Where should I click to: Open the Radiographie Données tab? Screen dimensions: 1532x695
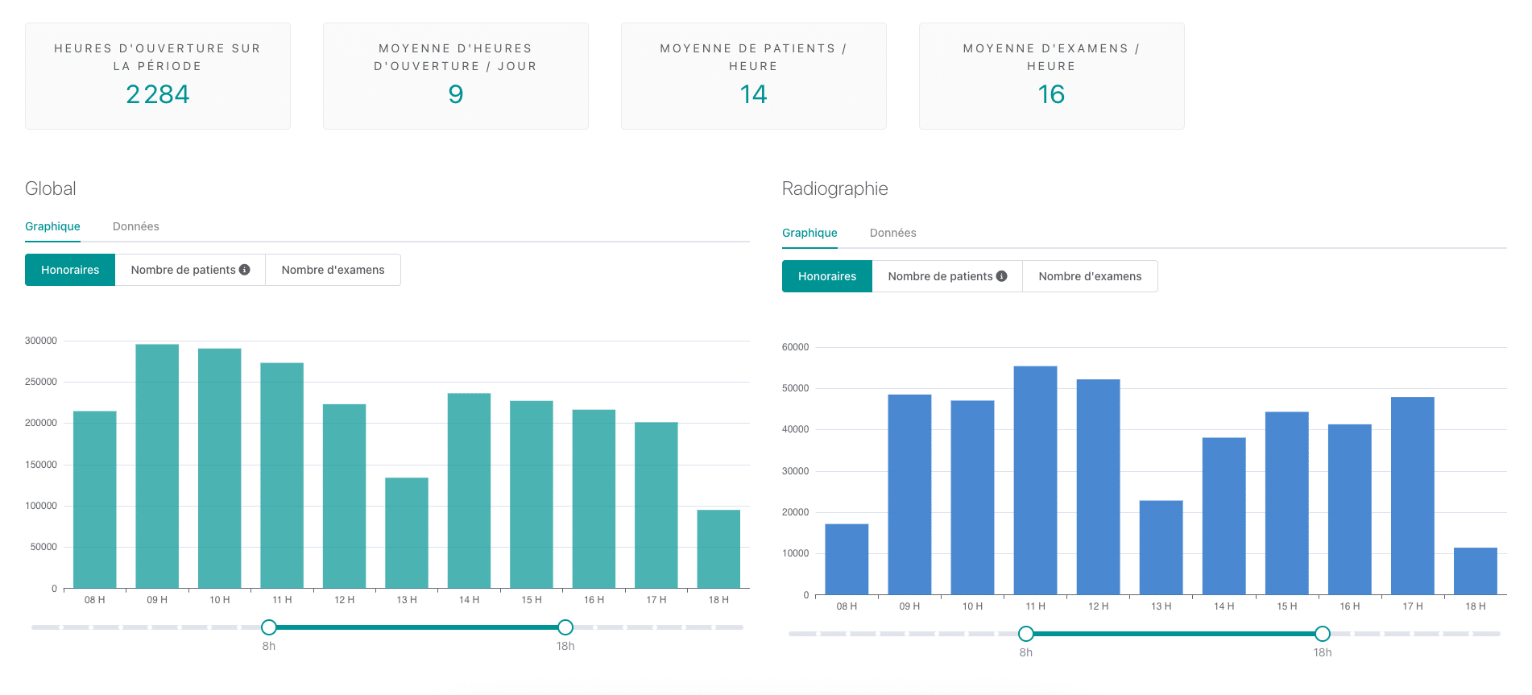pos(892,233)
